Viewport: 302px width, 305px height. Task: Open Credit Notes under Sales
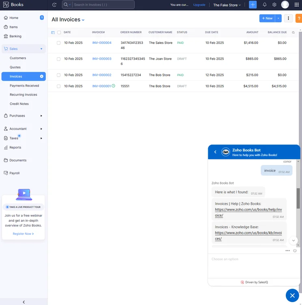[x=19, y=104]
